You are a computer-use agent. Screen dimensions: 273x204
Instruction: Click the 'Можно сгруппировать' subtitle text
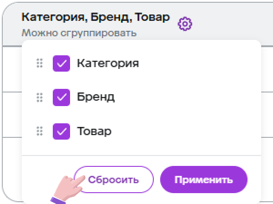pos(79,33)
